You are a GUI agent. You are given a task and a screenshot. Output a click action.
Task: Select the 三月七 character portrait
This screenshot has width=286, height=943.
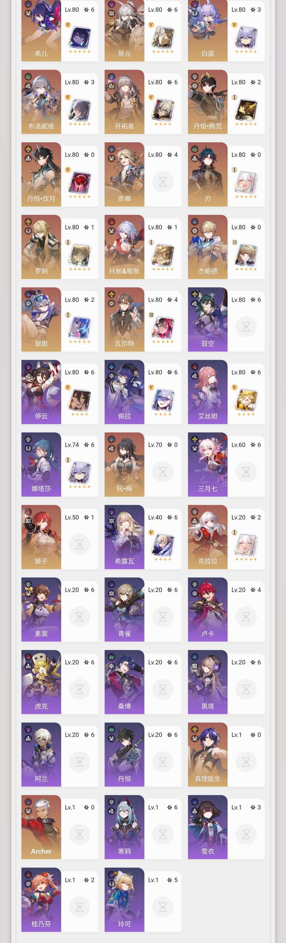(x=208, y=464)
